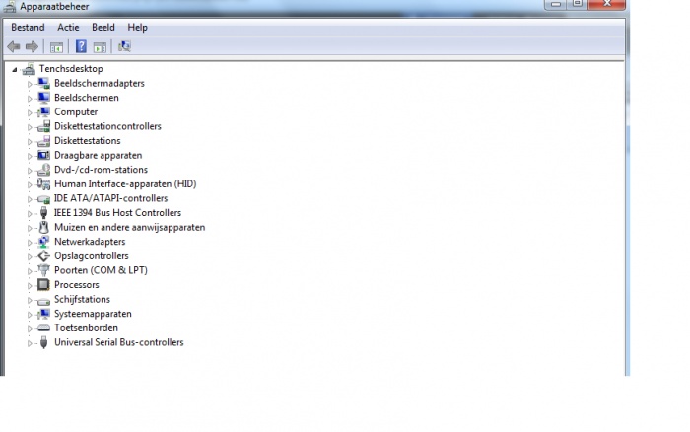This screenshot has height=432, width=690.
Task: Click the Beeldschermadapters icon
Action: [43, 83]
